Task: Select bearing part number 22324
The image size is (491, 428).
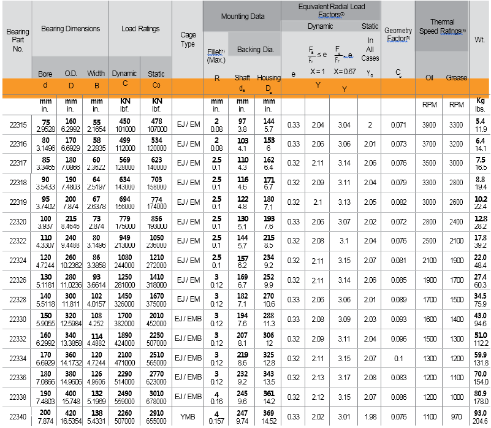Action: (18, 261)
